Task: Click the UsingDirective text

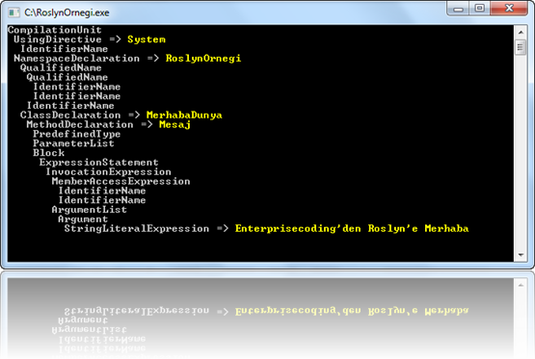Action: [x=58, y=39]
